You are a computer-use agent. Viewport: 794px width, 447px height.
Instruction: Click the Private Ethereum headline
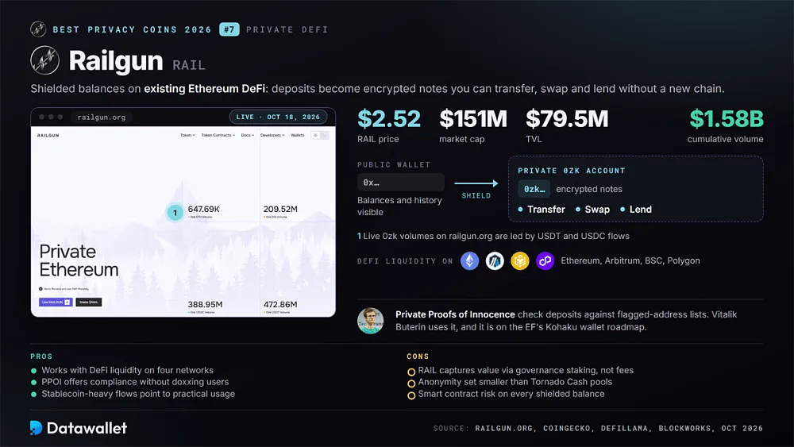pyautogui.click(x=79, y=260)
